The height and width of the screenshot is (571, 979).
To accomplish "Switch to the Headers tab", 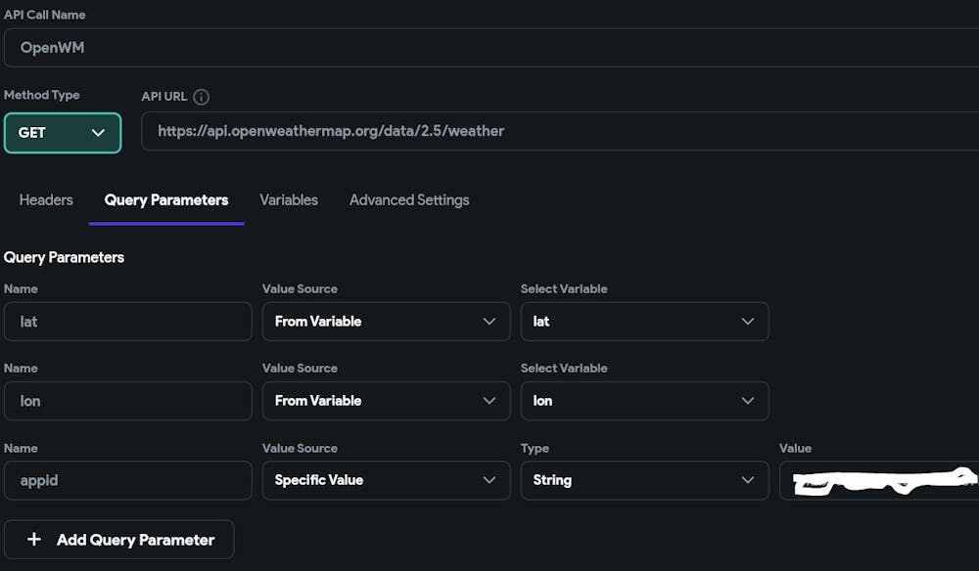I will [x=46, y=199].
